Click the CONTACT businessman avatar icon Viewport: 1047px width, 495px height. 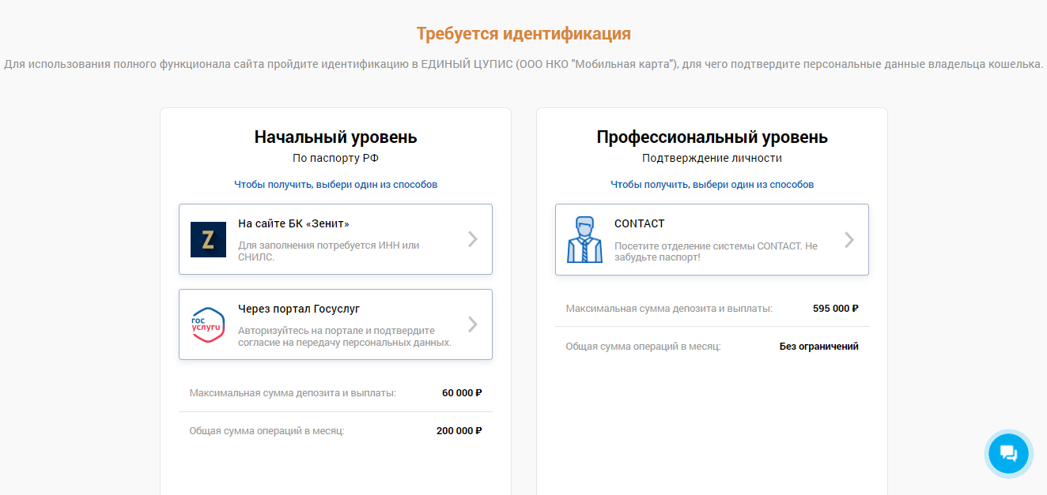tap(584, 239)
